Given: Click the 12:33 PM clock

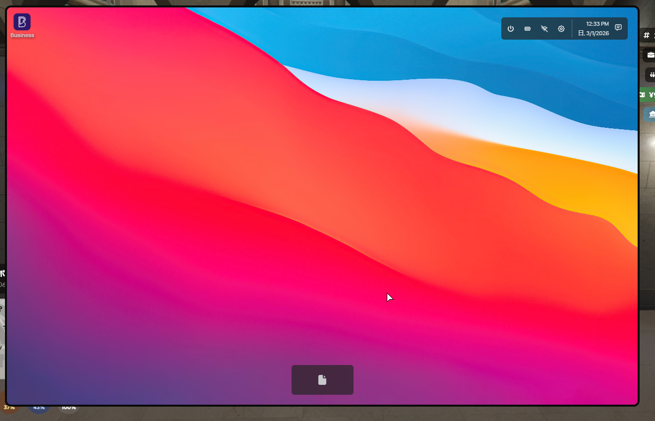Looking at the screenshot, I should 597,24.
